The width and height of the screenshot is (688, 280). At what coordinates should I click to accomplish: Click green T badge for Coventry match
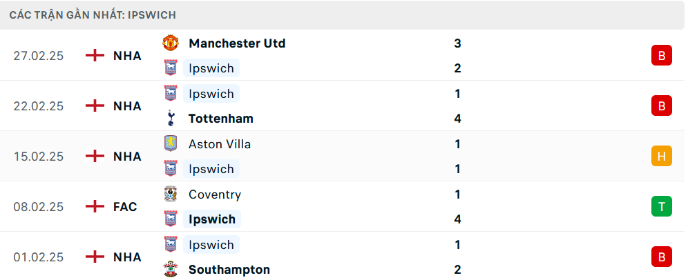661,207
